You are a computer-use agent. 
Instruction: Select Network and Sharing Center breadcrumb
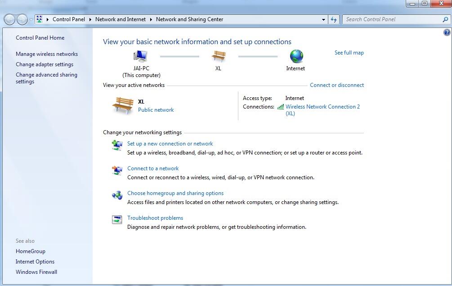(189, 19)
